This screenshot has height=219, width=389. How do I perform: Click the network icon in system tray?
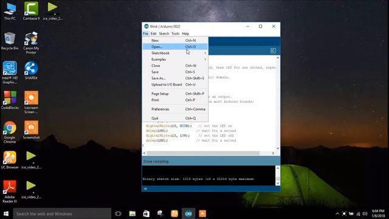[x=358, y=214]
